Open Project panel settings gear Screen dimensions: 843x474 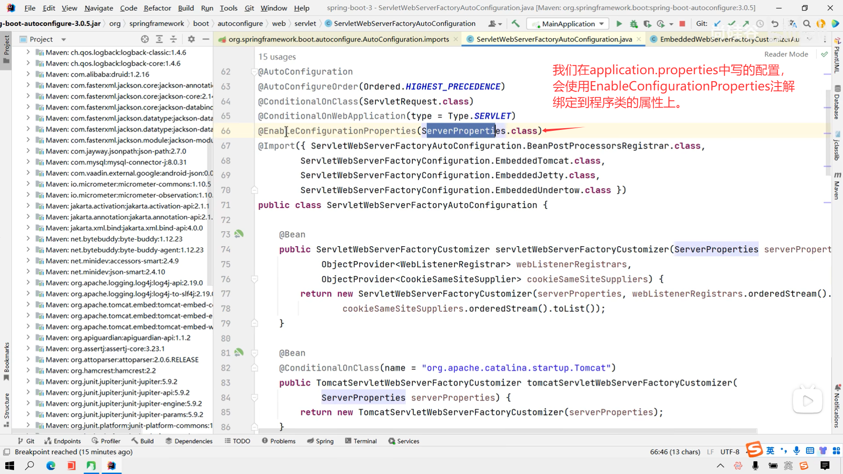tap(191, 39)
